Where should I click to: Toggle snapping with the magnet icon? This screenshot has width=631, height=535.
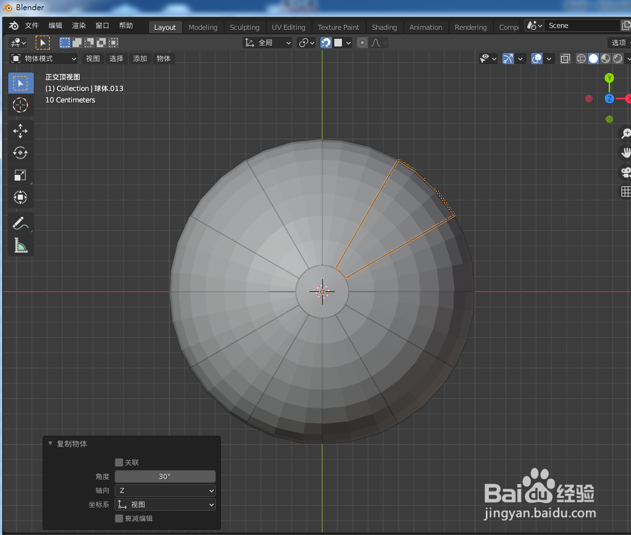point(325,42)
